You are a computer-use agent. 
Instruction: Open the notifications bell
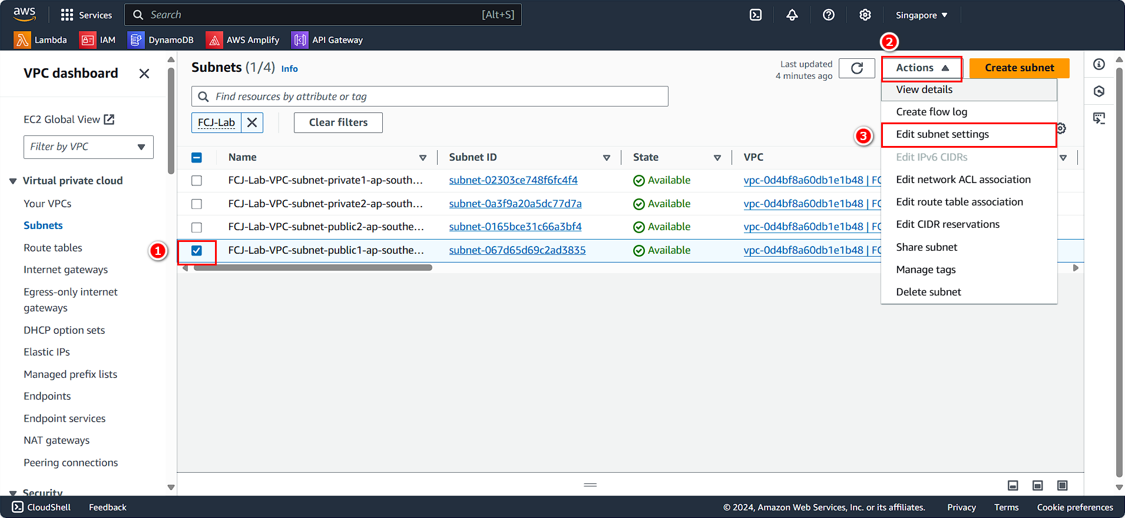pos(792,15)
